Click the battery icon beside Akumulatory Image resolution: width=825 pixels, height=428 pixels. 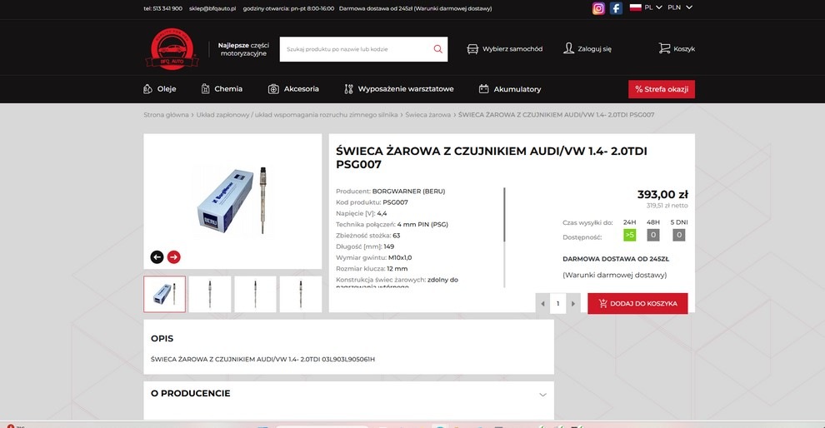tap(483, 89)
